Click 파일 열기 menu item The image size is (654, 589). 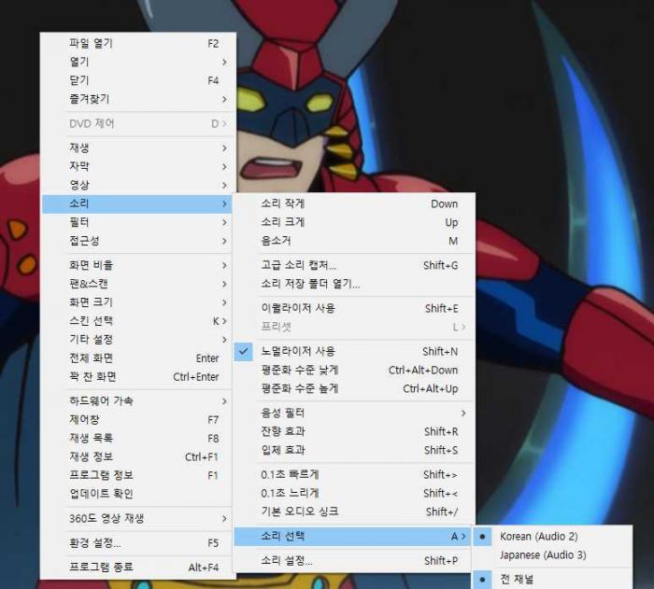tap(137, 43)
